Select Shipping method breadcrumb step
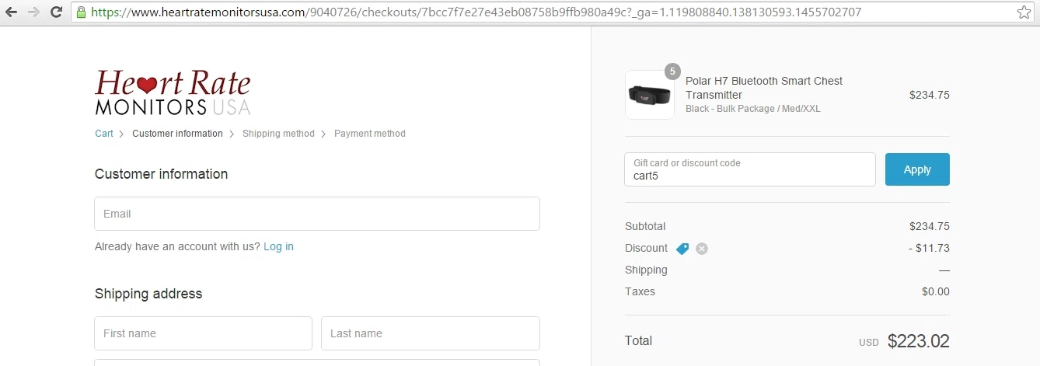Screen dimensions: 1040x366 click(x=278, y=134)
